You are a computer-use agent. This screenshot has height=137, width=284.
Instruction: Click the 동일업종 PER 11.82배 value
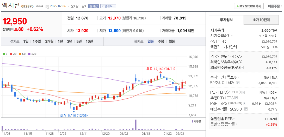point(271,119)
